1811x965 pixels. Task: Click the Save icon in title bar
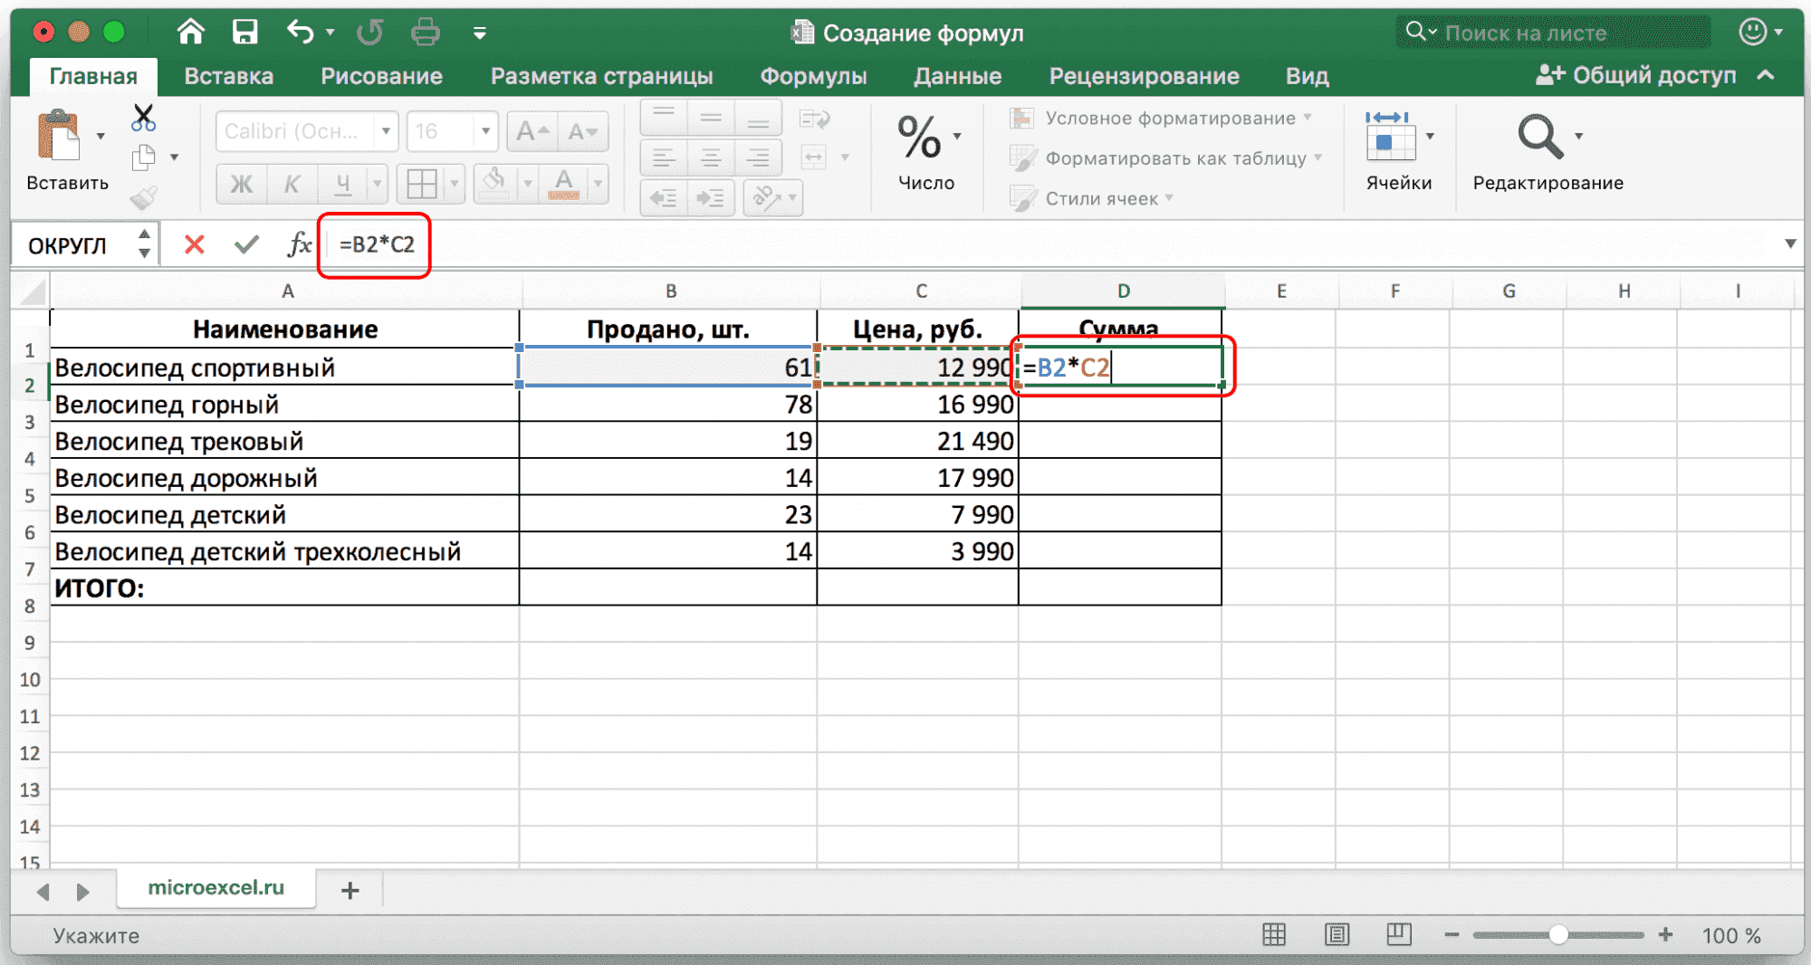pyautogui.click(x=244, y=33)
